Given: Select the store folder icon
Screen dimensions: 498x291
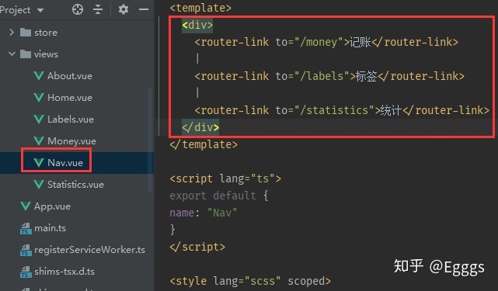Looking at the screenshot, I should [26, 33].
